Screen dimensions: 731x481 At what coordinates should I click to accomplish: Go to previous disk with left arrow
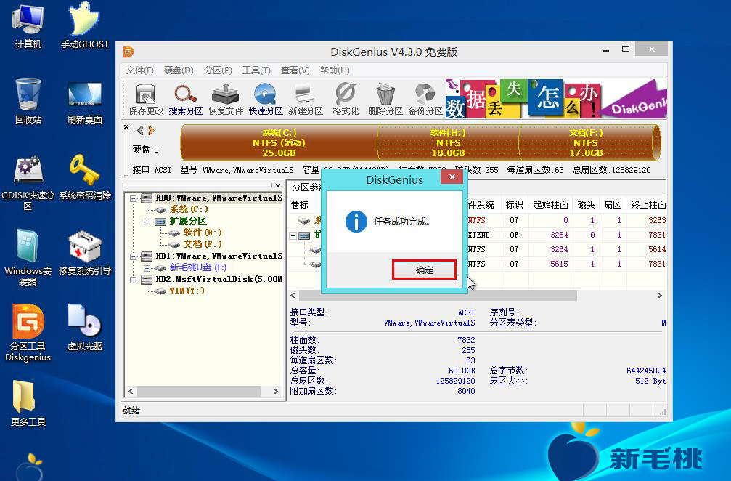click(x=140, y=130)
